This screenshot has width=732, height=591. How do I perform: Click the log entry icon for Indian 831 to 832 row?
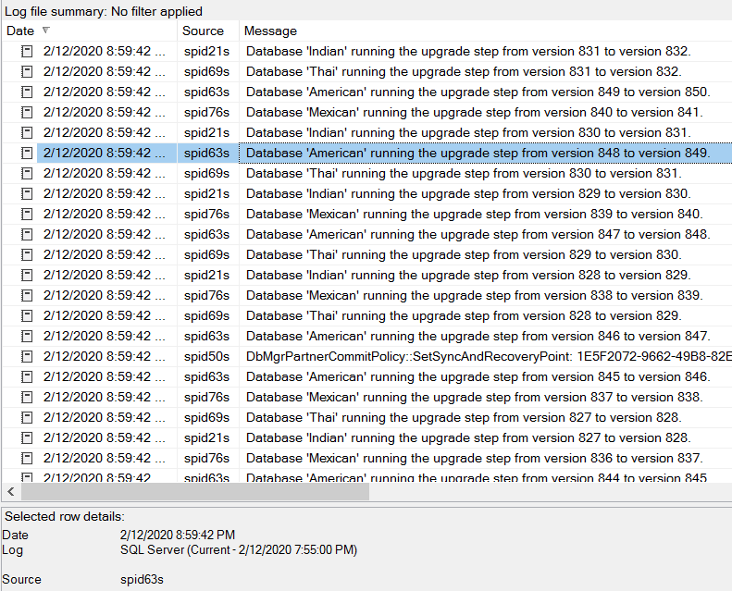click(x=27, y=51)
